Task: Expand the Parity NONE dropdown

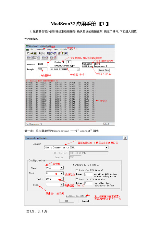Action: pos(62,179)
